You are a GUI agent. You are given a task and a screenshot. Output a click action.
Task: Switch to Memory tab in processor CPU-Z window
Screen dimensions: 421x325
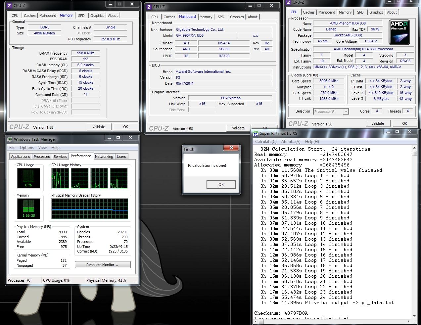click(x=345, y=12)
